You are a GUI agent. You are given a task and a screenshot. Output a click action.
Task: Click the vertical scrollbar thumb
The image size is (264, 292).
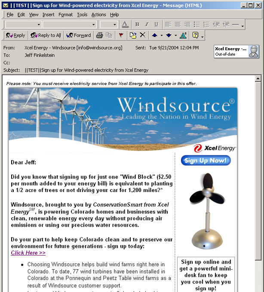coord(258,171)
